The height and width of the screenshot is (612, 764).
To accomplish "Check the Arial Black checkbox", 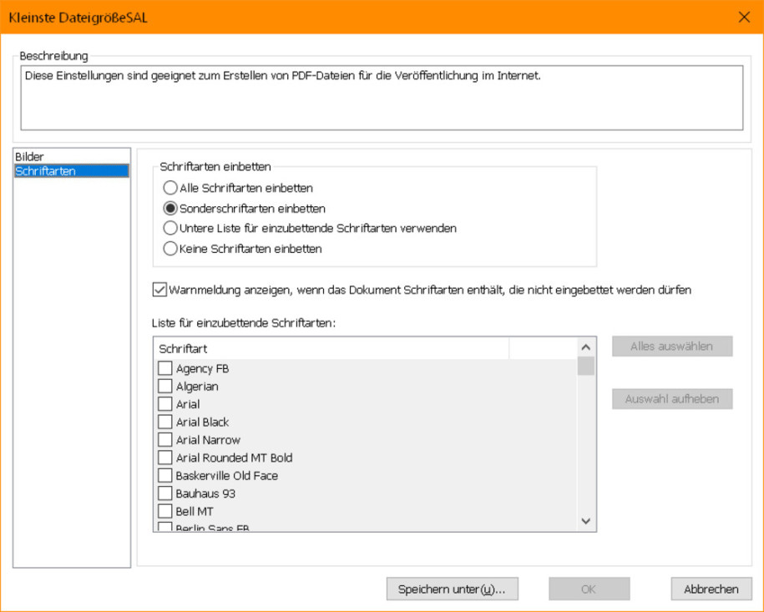I will point(165,422).
